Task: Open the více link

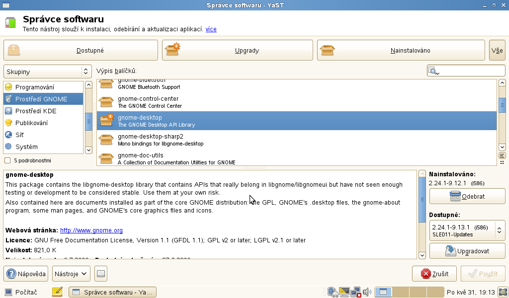Action: [211, 29]
